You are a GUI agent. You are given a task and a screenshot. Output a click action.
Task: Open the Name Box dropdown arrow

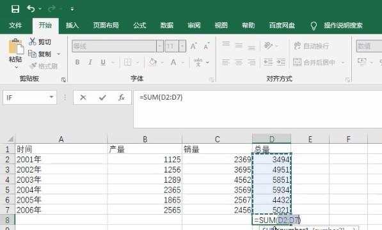click(51, 97)
